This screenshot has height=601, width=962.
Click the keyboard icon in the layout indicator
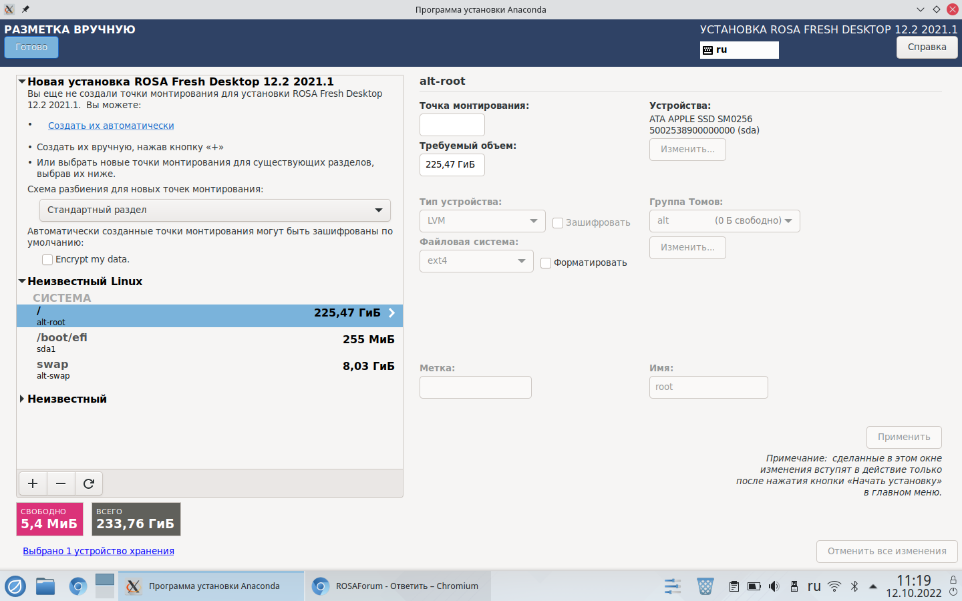click(707, 50)
